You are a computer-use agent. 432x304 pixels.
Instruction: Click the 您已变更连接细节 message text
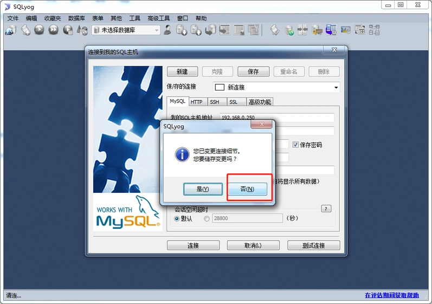click(x=217, y=151)
